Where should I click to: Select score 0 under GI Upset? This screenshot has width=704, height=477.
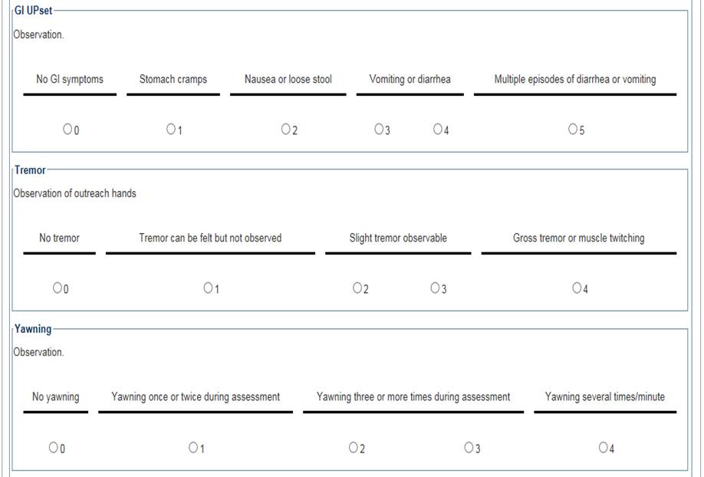(x=67, y=130)
